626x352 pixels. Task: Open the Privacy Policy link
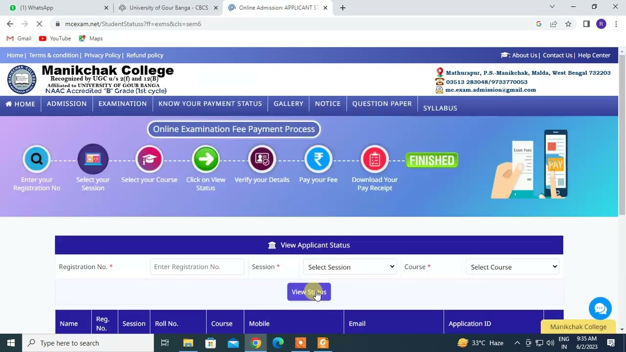[x=102, y=55]
